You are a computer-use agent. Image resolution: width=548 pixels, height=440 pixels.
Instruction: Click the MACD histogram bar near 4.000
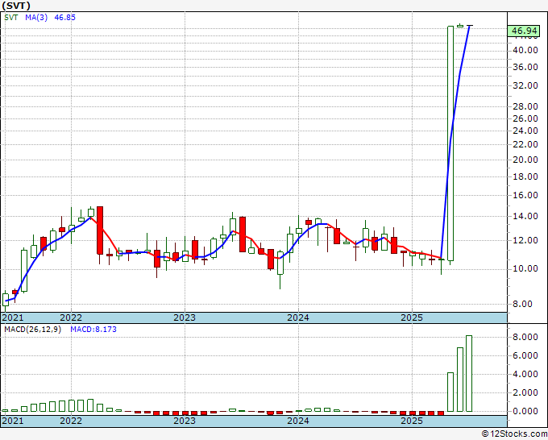tap(450, 392)
